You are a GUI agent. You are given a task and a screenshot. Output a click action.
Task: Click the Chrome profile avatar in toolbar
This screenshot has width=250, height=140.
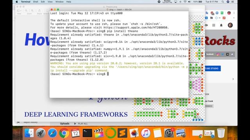click(229, 13)
